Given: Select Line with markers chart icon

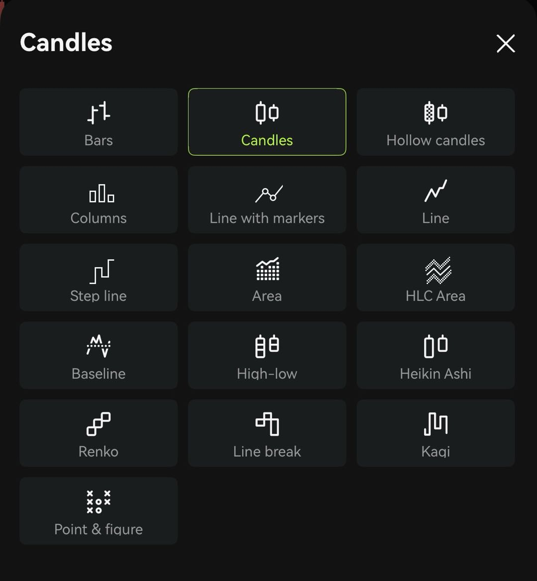Looking at the screenshot, I should point(269,193).
